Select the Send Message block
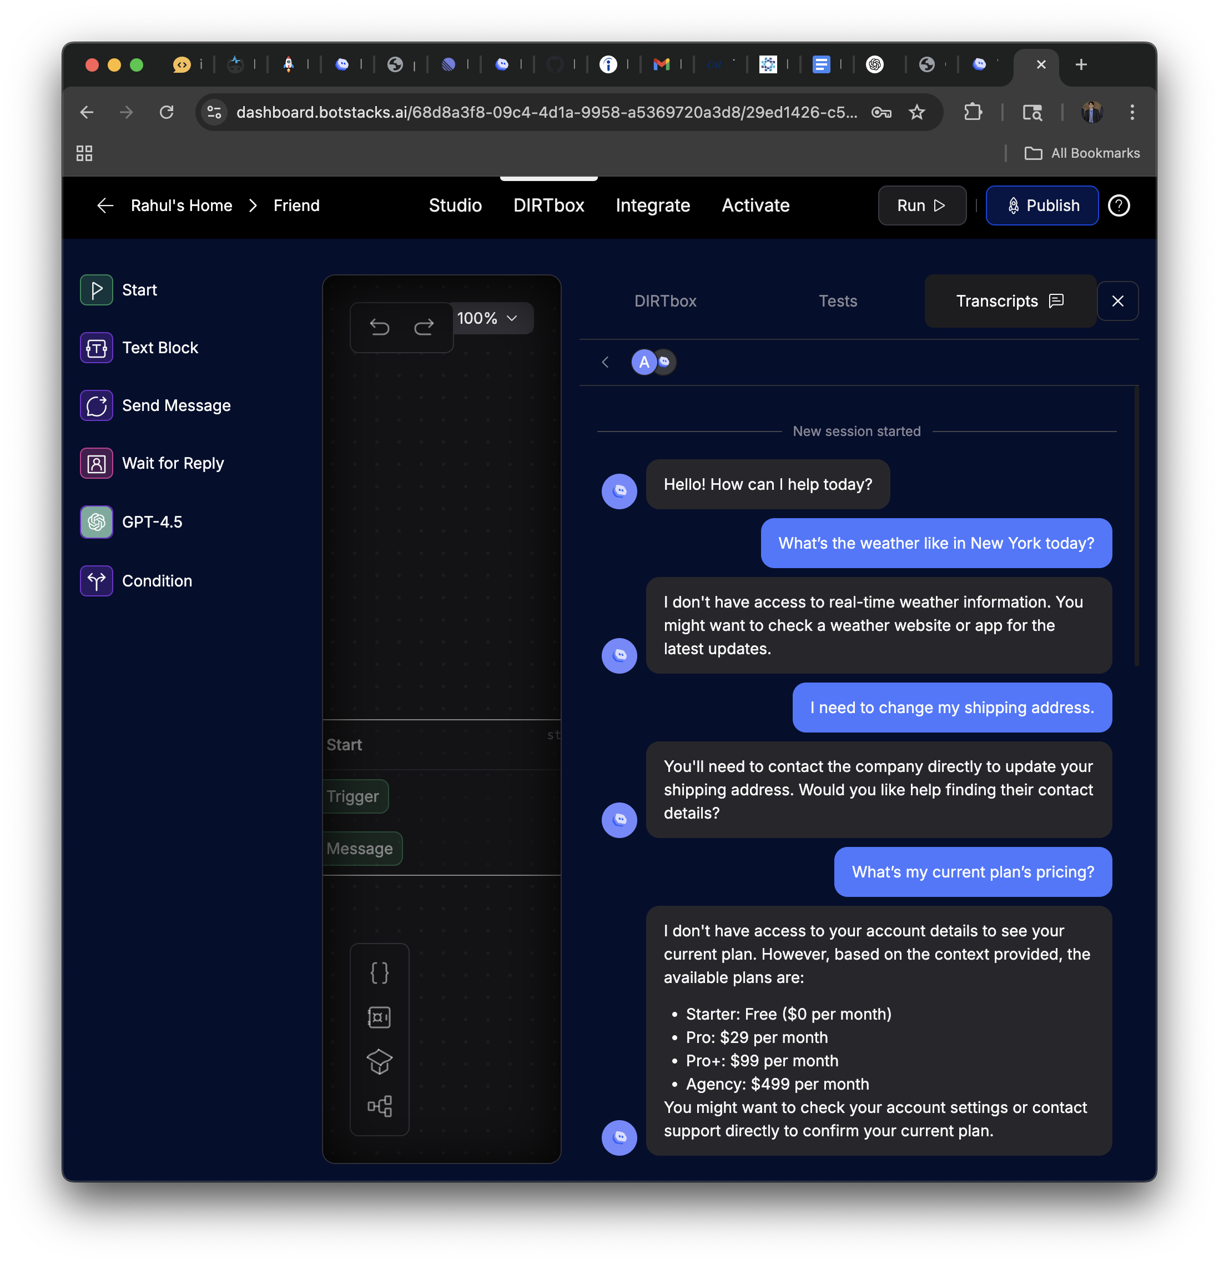 point(176,405)
